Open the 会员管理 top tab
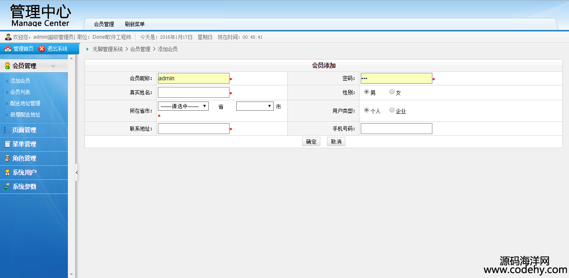The width and height of the screenshot is (569, 278). pyautogui.click(x=104, y=24)
